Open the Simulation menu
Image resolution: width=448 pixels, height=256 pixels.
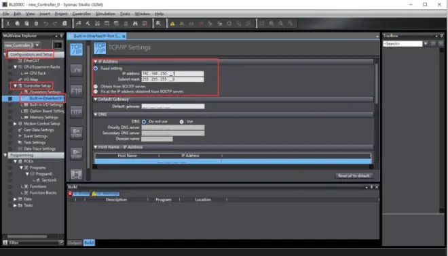[105, 14]
